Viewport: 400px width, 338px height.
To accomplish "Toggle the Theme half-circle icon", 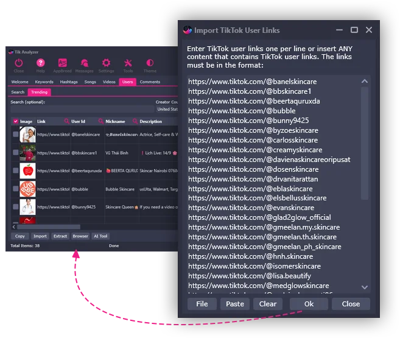I will [150, 63].
